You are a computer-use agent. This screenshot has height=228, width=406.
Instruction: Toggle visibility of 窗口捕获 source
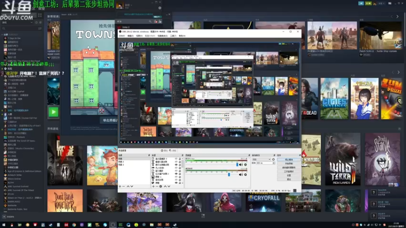click(x=176, y=171)
